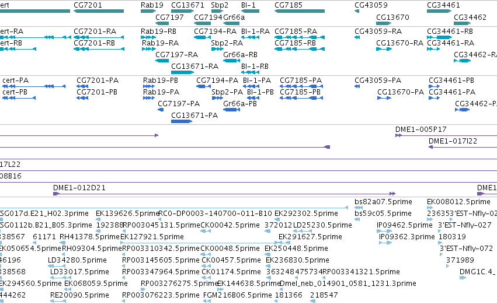This screenshot has width=497, height=304.
Task: Click EST RH41378.5prime label
Action: [x=89, y=236]
